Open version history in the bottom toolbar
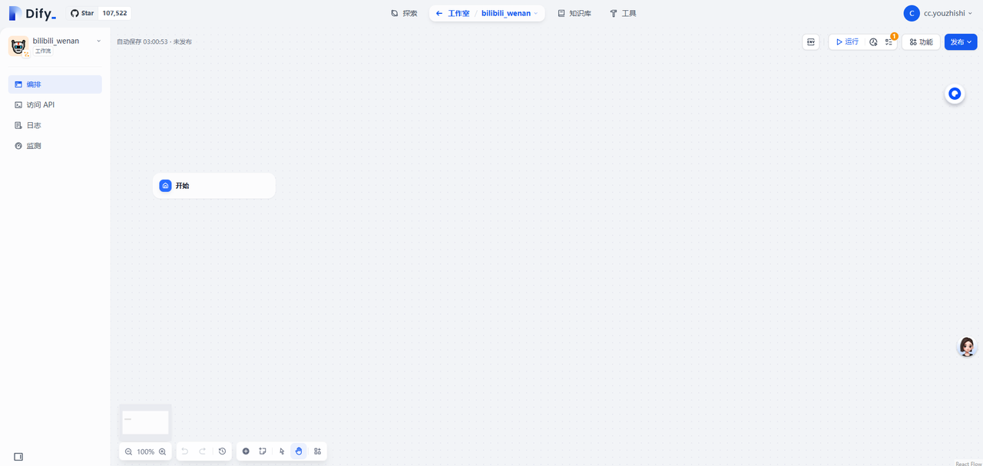 click(222, 451)
